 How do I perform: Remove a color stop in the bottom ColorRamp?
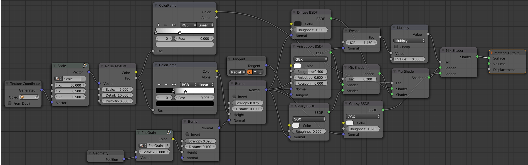point(166,85)
